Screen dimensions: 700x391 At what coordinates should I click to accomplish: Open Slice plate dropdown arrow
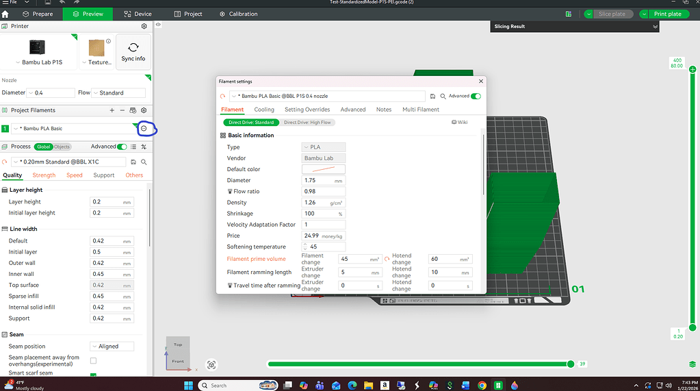click(x=588, y=14)
